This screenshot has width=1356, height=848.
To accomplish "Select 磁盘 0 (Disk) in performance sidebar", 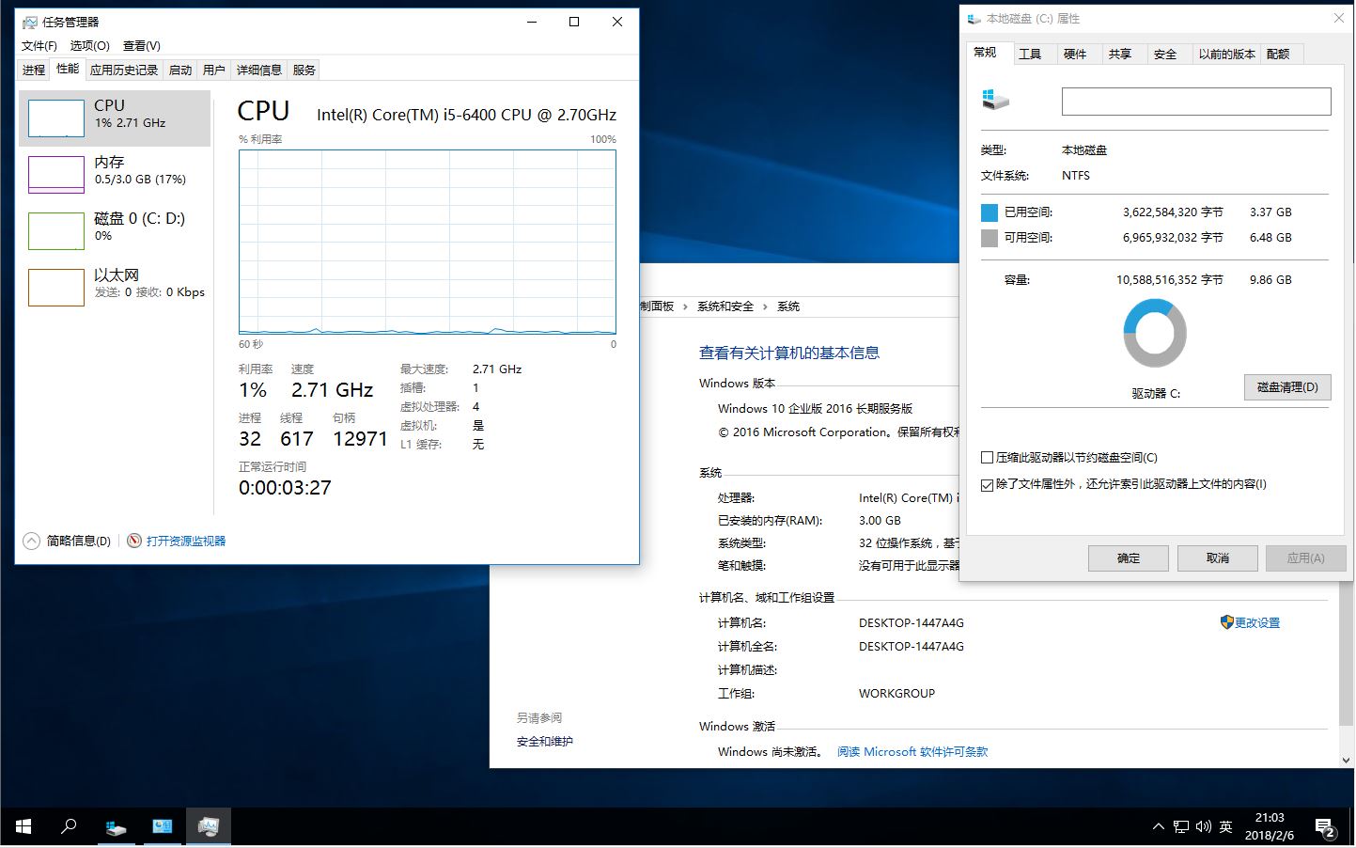I will point(113,228).
